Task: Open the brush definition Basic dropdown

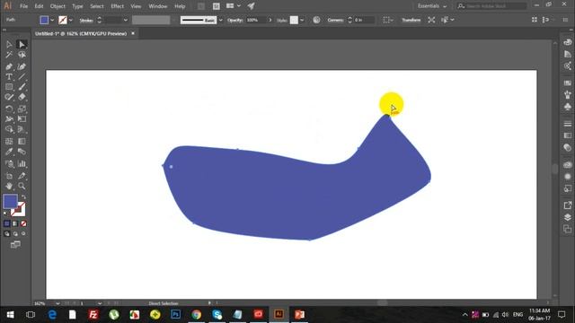Action: pyautogui.click(x=220, y=20)
